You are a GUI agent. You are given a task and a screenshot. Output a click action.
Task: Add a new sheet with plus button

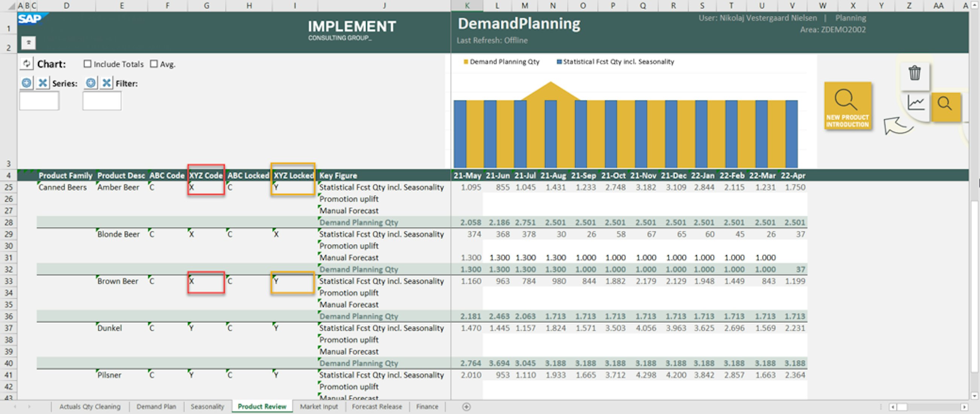point(466,407)
